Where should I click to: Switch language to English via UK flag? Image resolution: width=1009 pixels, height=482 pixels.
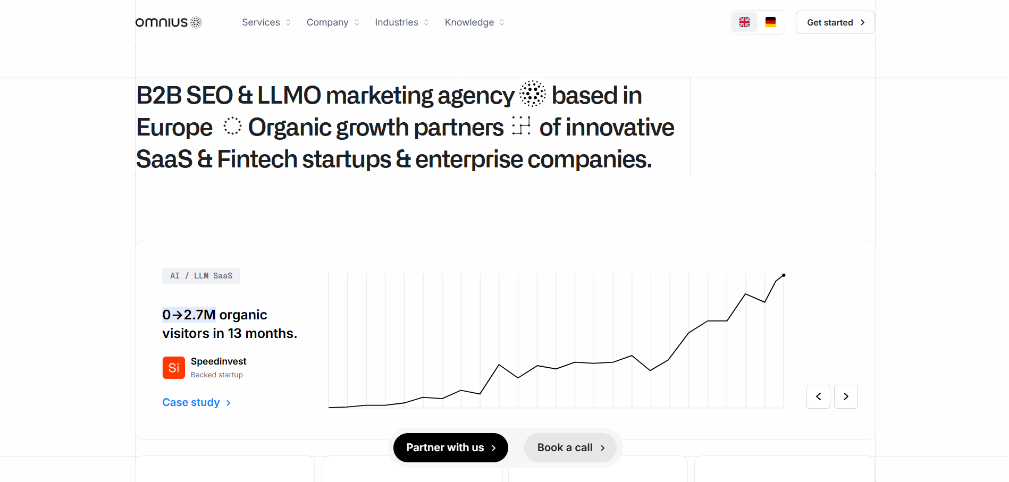tap(744, 22)
